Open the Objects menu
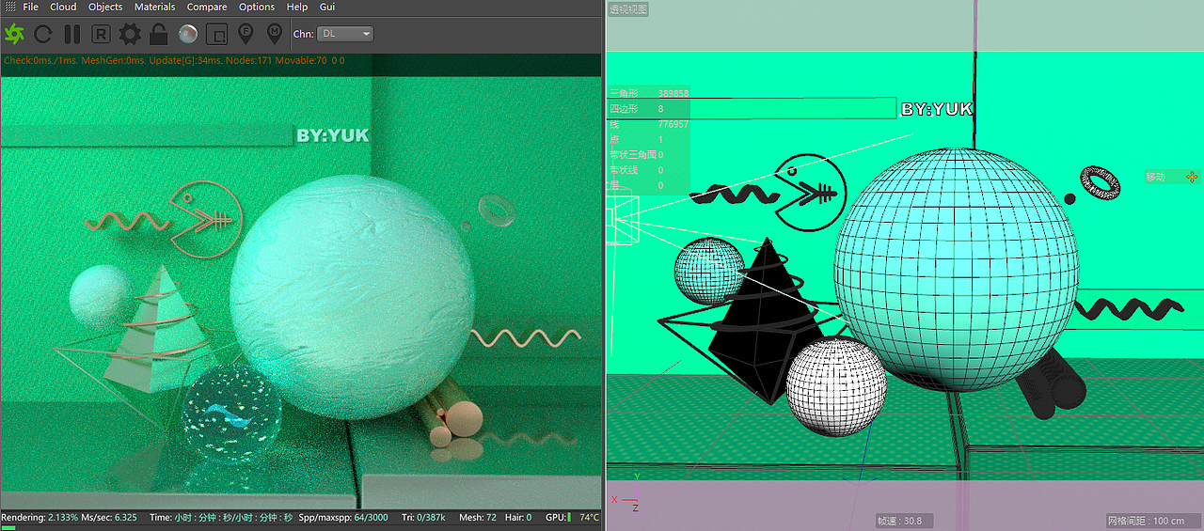This screenshot has height=531, width=1204. [105, 7]
